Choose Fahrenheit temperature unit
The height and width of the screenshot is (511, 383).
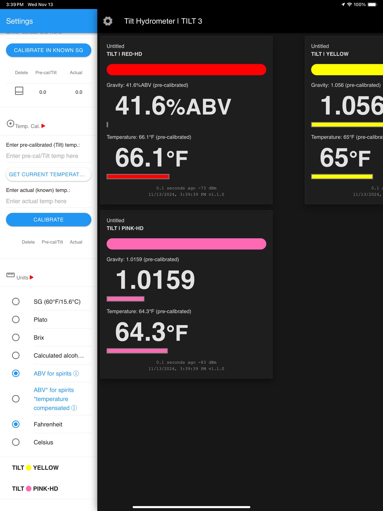(x=16, y=424)
